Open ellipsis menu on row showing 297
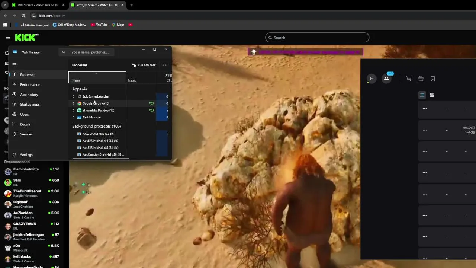 pos(425,130)
